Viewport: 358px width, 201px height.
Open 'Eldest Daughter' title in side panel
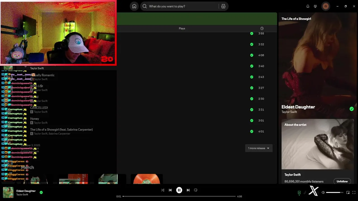point(298,107)
